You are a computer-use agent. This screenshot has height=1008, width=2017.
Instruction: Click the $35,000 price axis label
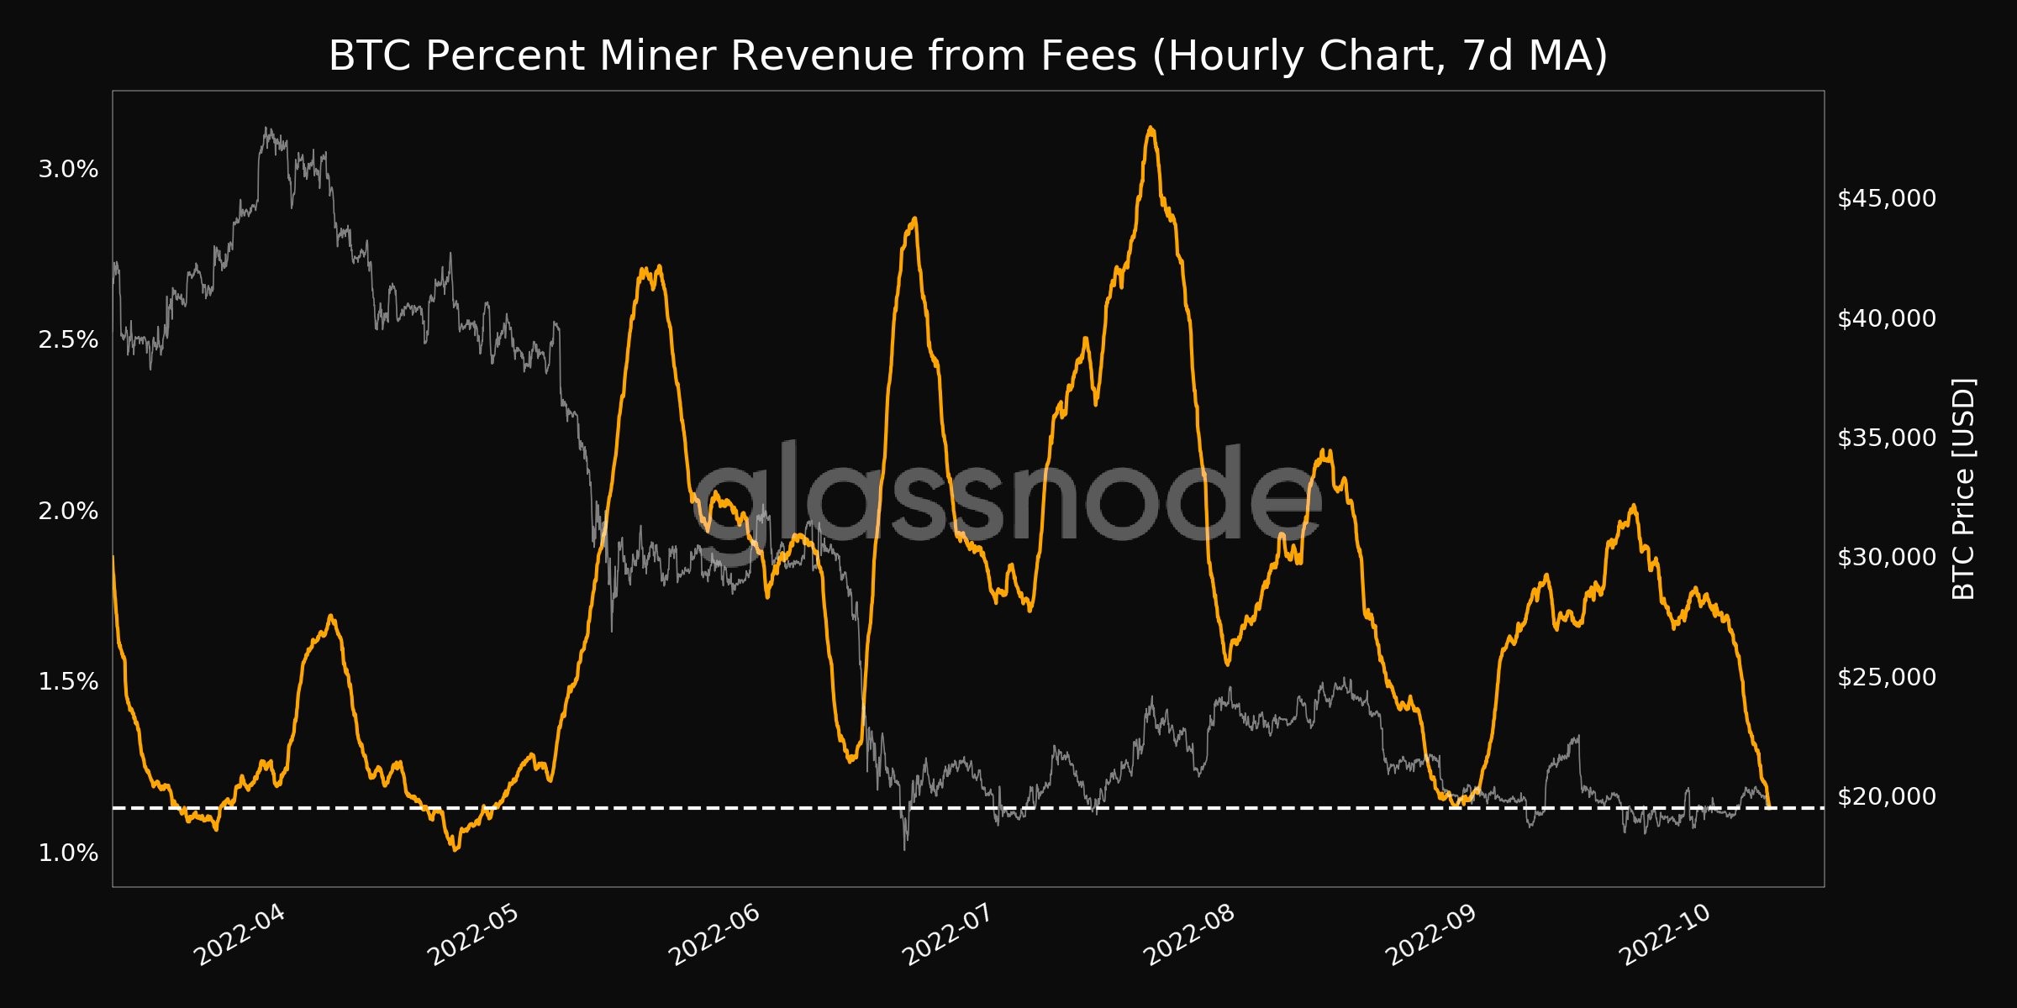click(1887, 438)
